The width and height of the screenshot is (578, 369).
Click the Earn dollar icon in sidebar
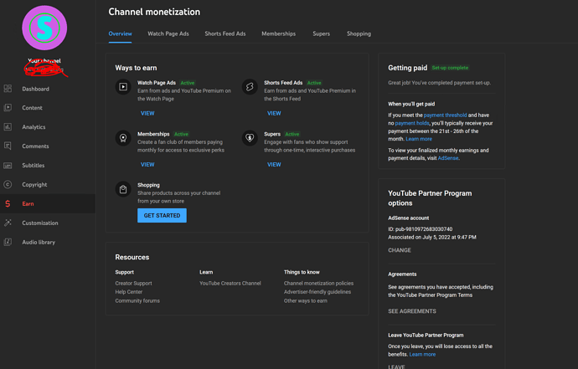tap(8, 203)
